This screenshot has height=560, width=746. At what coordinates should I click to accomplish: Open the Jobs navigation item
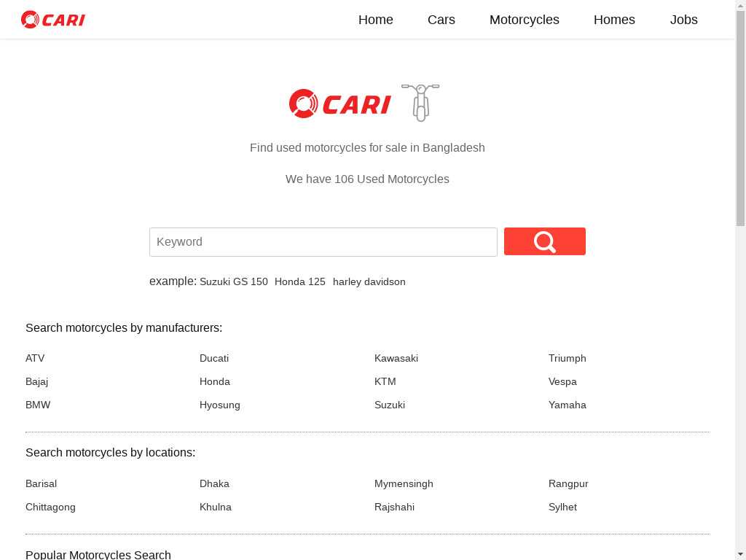[683, 20]
